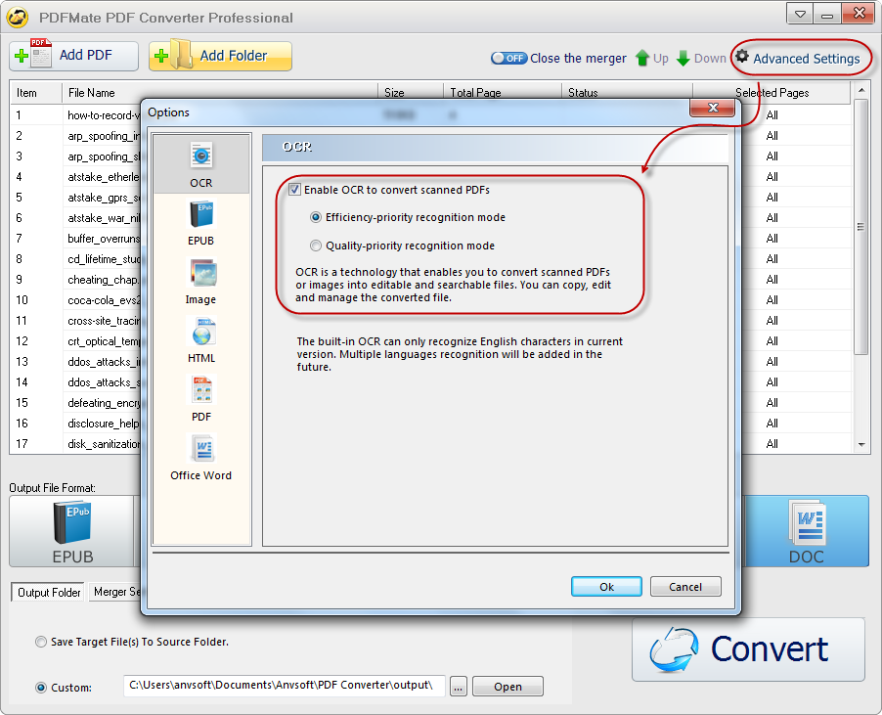Move item up with green Up arrow
The height and width of the screenshot is (715, 882).
651,58
